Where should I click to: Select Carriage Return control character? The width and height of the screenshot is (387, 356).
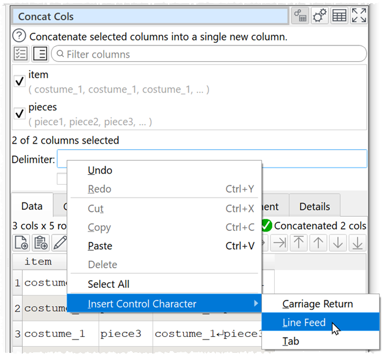[x=317, y=304]
